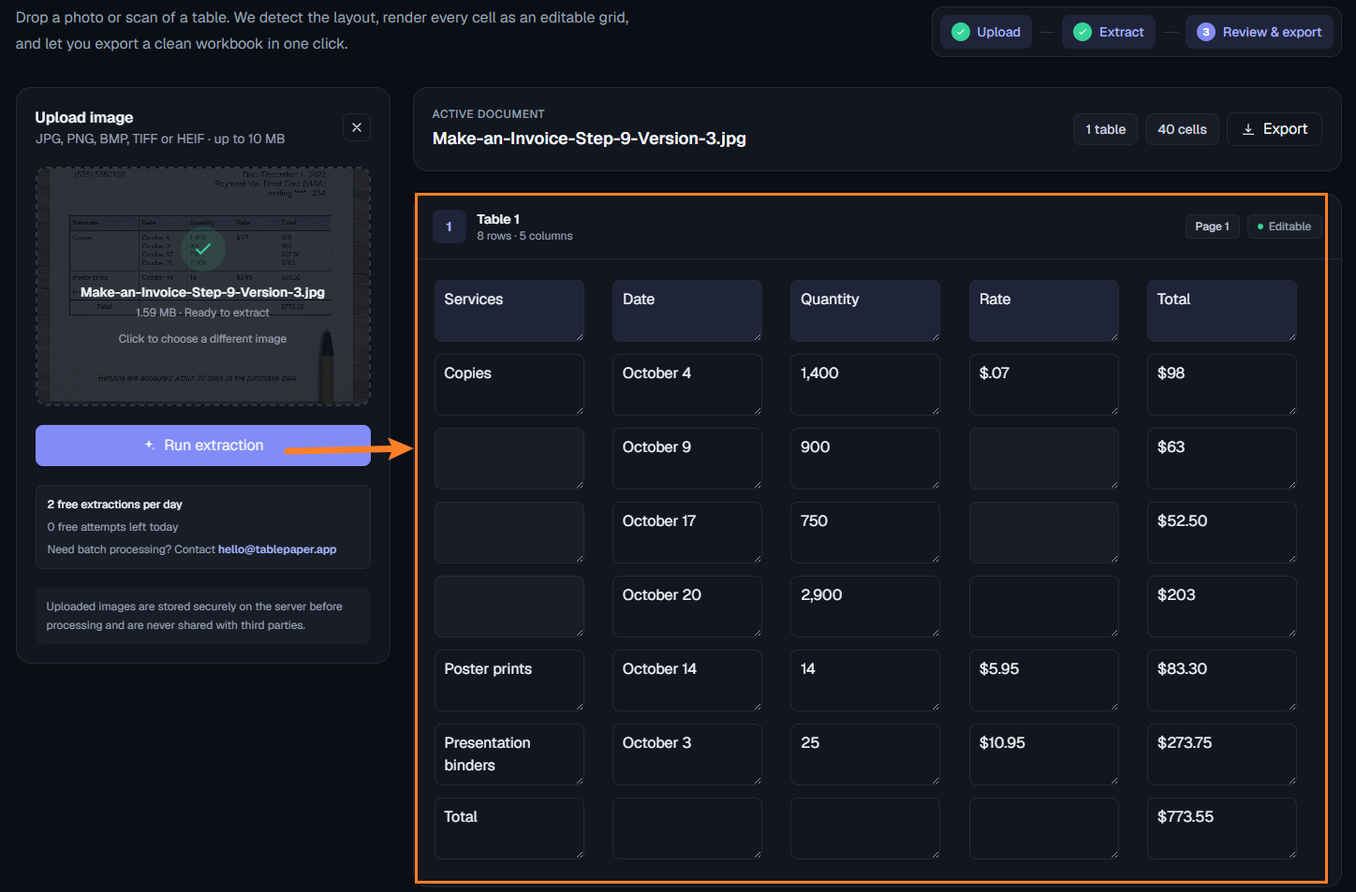This screenshot has width=1356, height=892.
Task: Click the Export download button
Action: (x=1274, y=129)
